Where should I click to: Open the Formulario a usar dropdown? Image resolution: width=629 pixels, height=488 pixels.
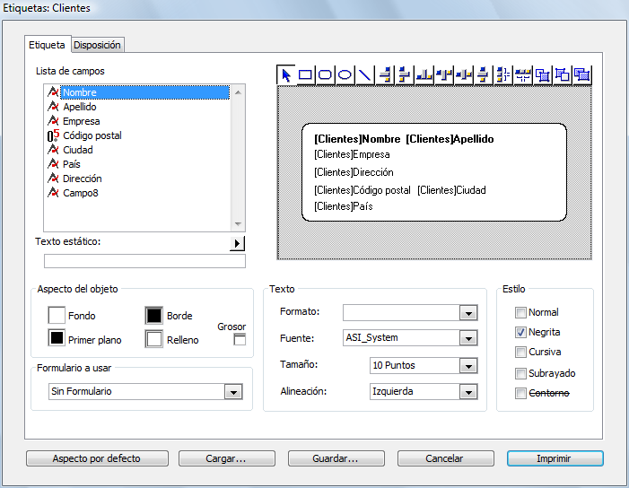tap(233, 392)
